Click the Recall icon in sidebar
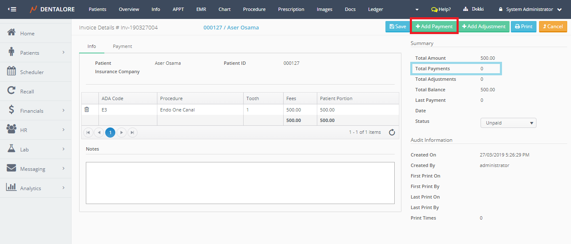Screen dimensions: 571x244 [12, 91]
